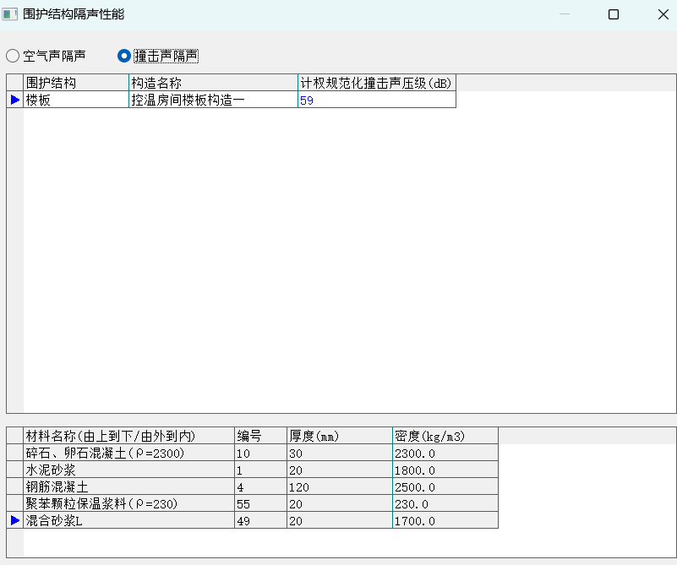Select the 碎石、卵石混凝土 material row

point(128,453)
